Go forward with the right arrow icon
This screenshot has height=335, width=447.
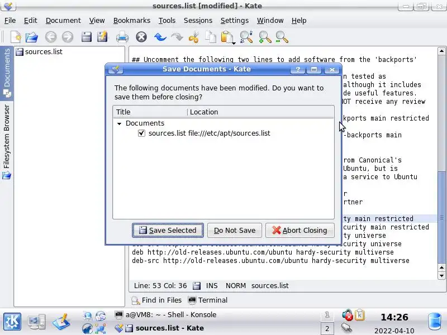(68, 37)
